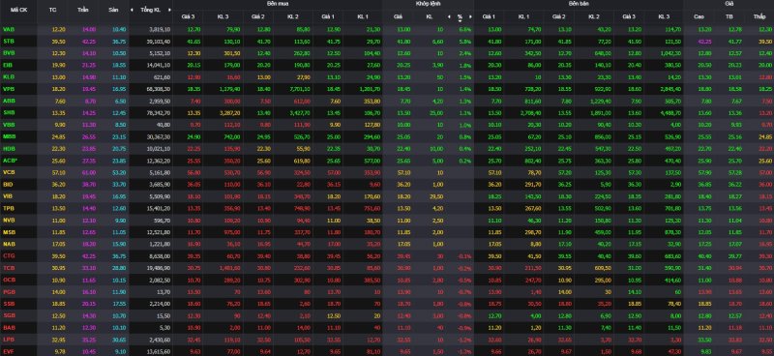This screenshot has height=356, width=774.
Task: Click the TB average price header
Action: click(x=729, y=16)
